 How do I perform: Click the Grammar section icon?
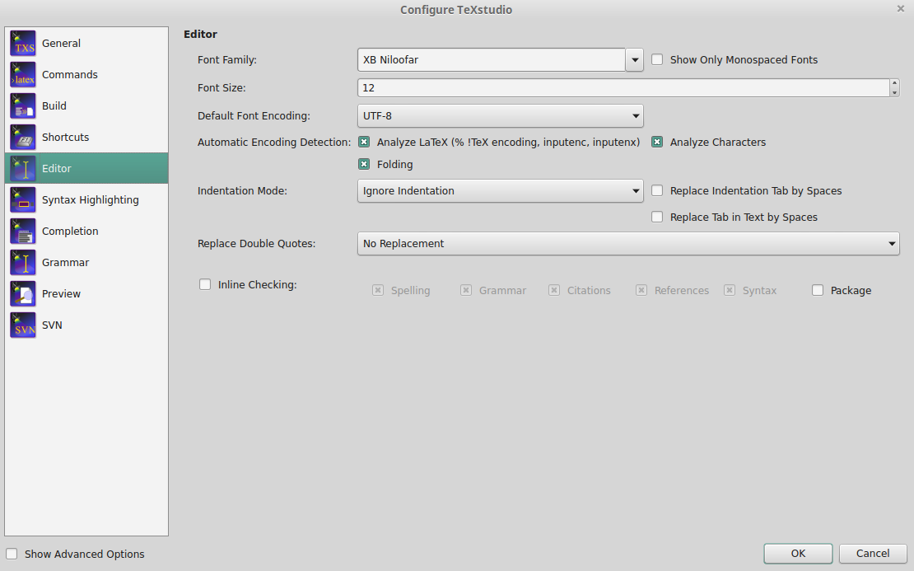23,263
